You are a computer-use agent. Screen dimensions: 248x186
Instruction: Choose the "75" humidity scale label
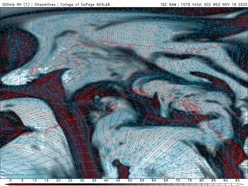(x=190, y=180)
